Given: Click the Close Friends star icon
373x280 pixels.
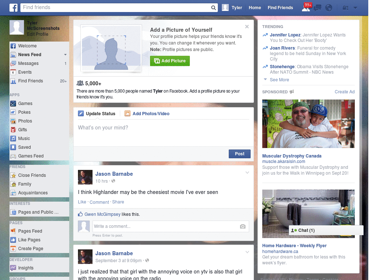Looking at the screenshot, I should tap(13, 175).
